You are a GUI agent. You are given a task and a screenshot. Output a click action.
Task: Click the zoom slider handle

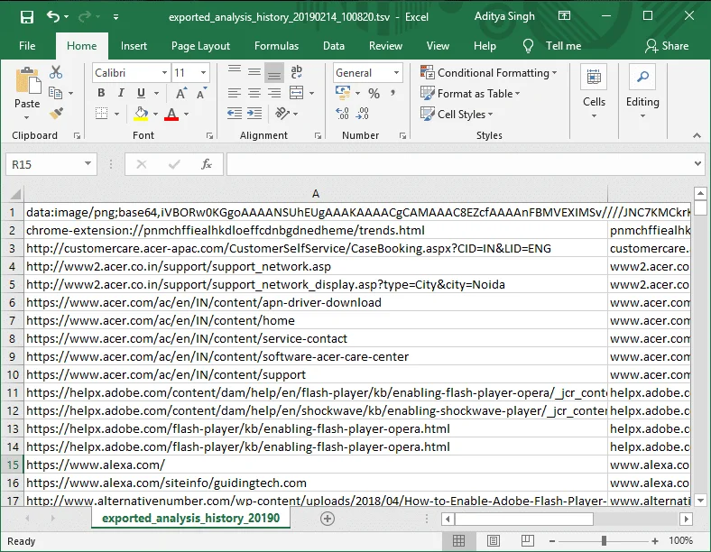point(604,540)
